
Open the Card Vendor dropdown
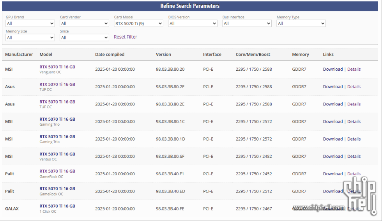(84, 23)
